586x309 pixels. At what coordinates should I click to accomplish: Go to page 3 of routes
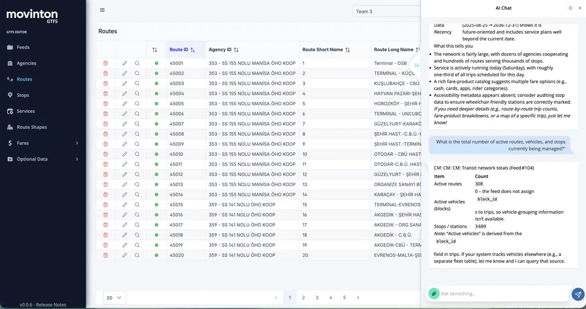(317, 298)
